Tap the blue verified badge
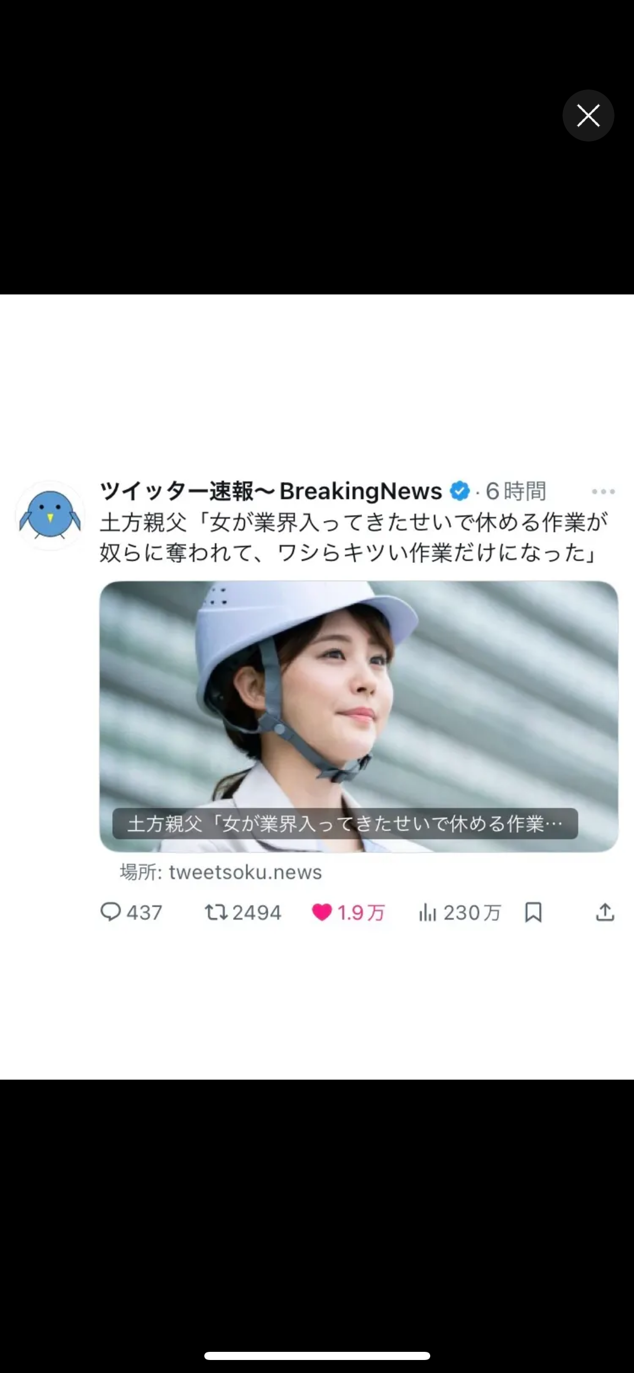The width and height of the screenshot is (634, 1373). 460,491
